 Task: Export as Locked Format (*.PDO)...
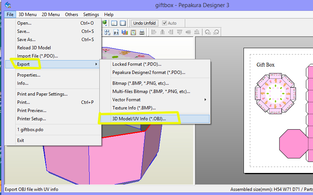155,64
